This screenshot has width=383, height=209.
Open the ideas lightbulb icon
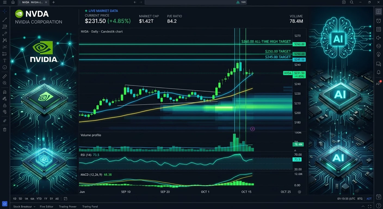[x=378, y=54]
